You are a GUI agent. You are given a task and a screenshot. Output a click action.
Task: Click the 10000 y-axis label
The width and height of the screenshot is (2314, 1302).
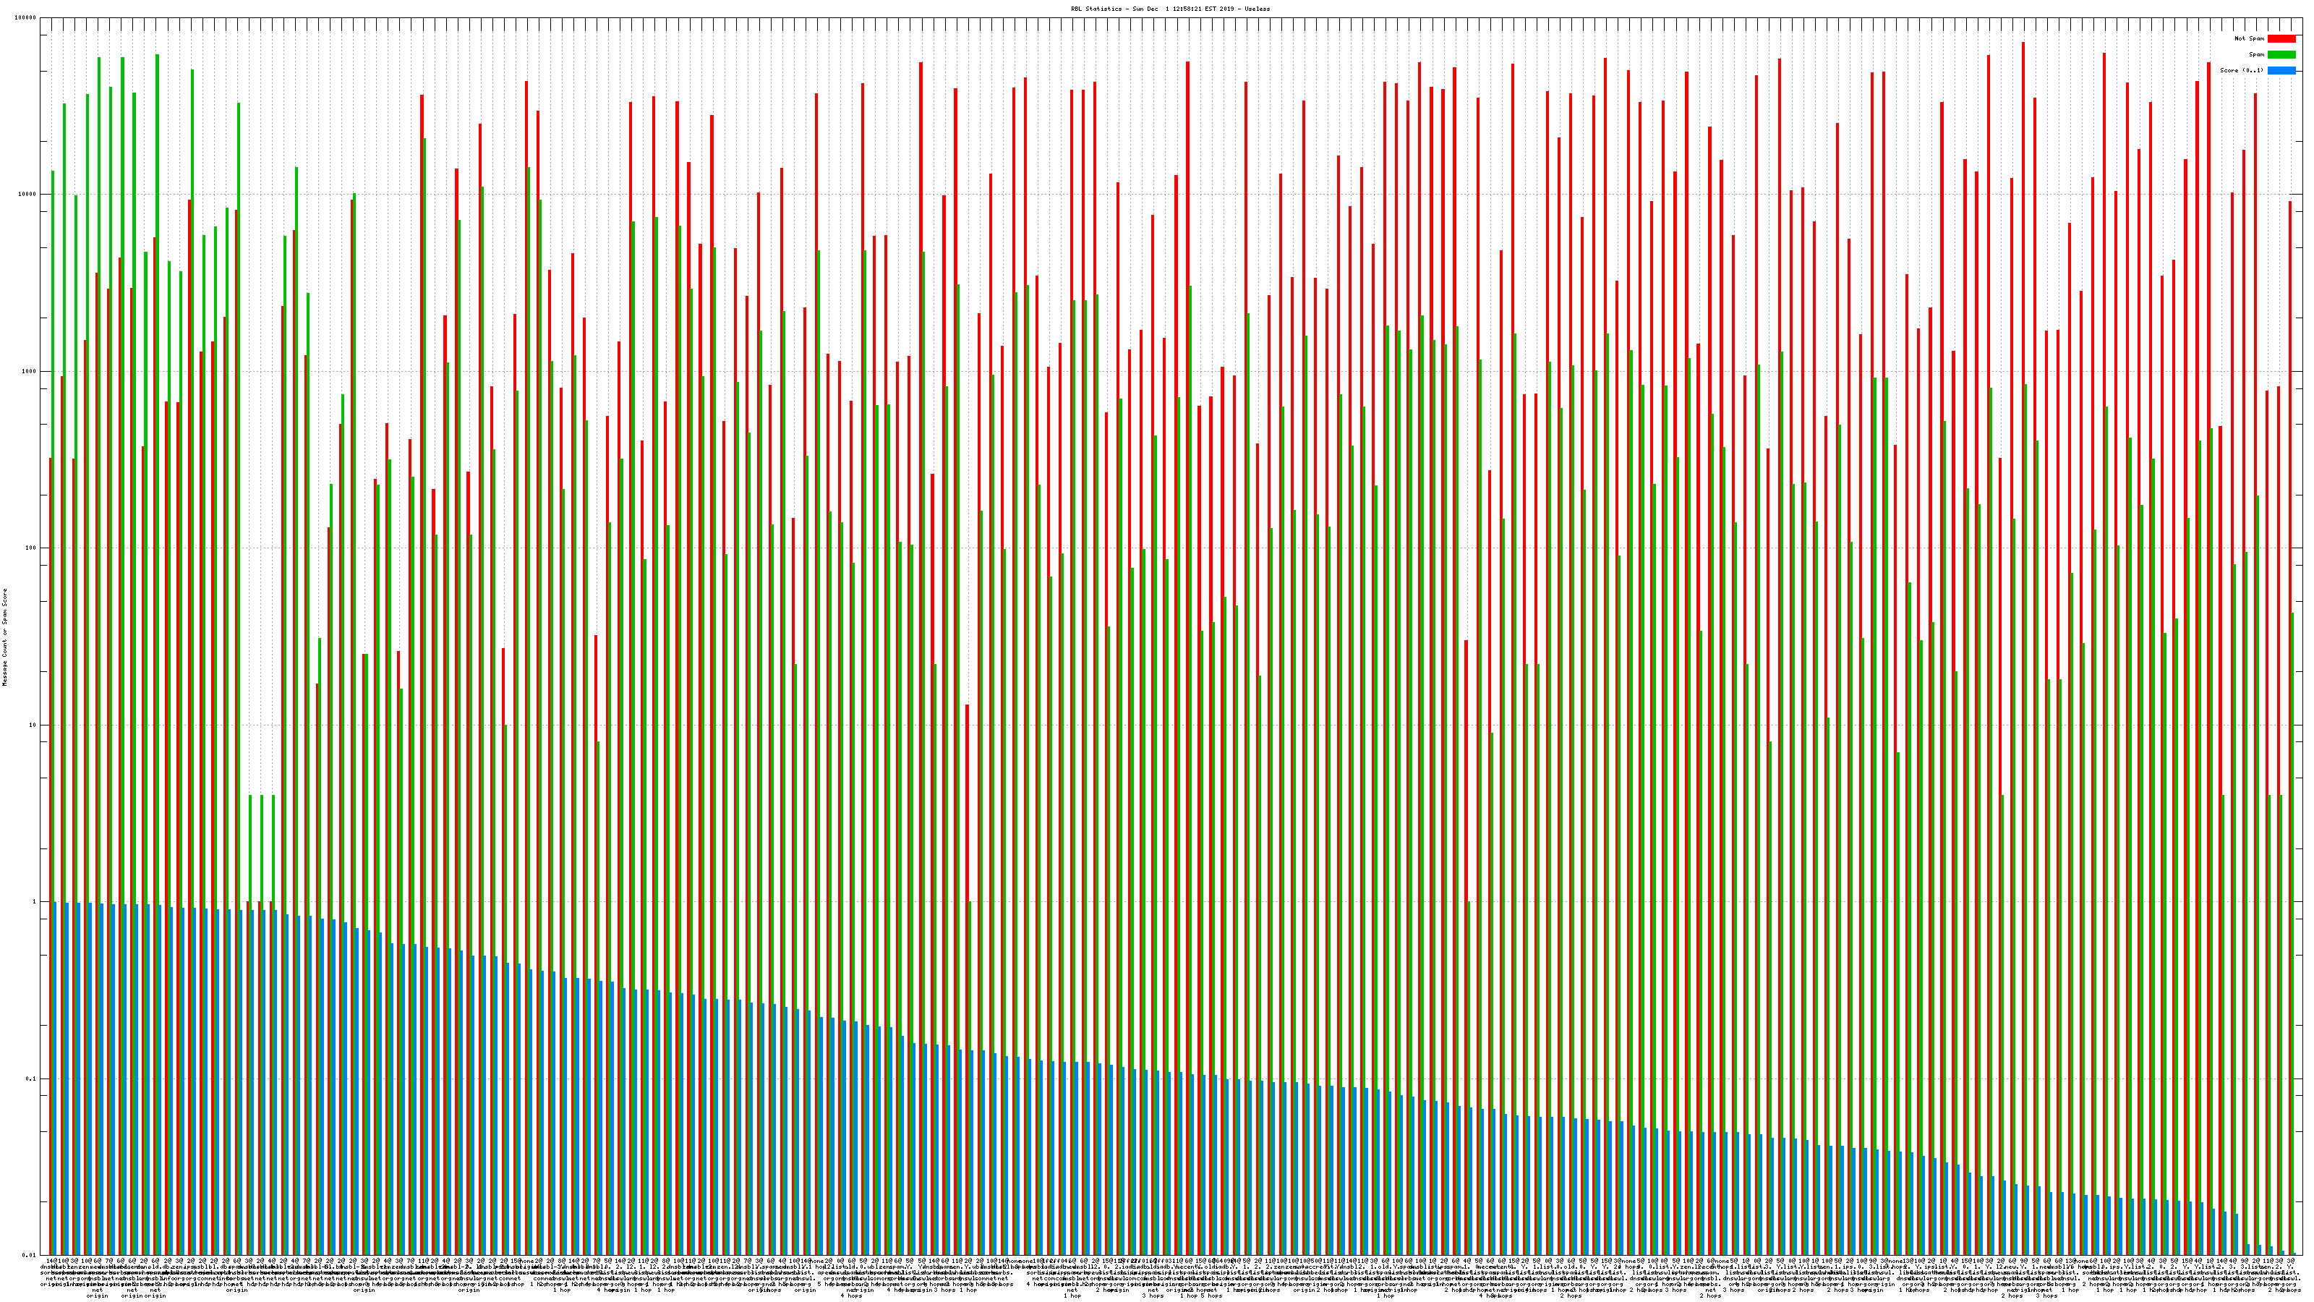(x=28, y=194)
